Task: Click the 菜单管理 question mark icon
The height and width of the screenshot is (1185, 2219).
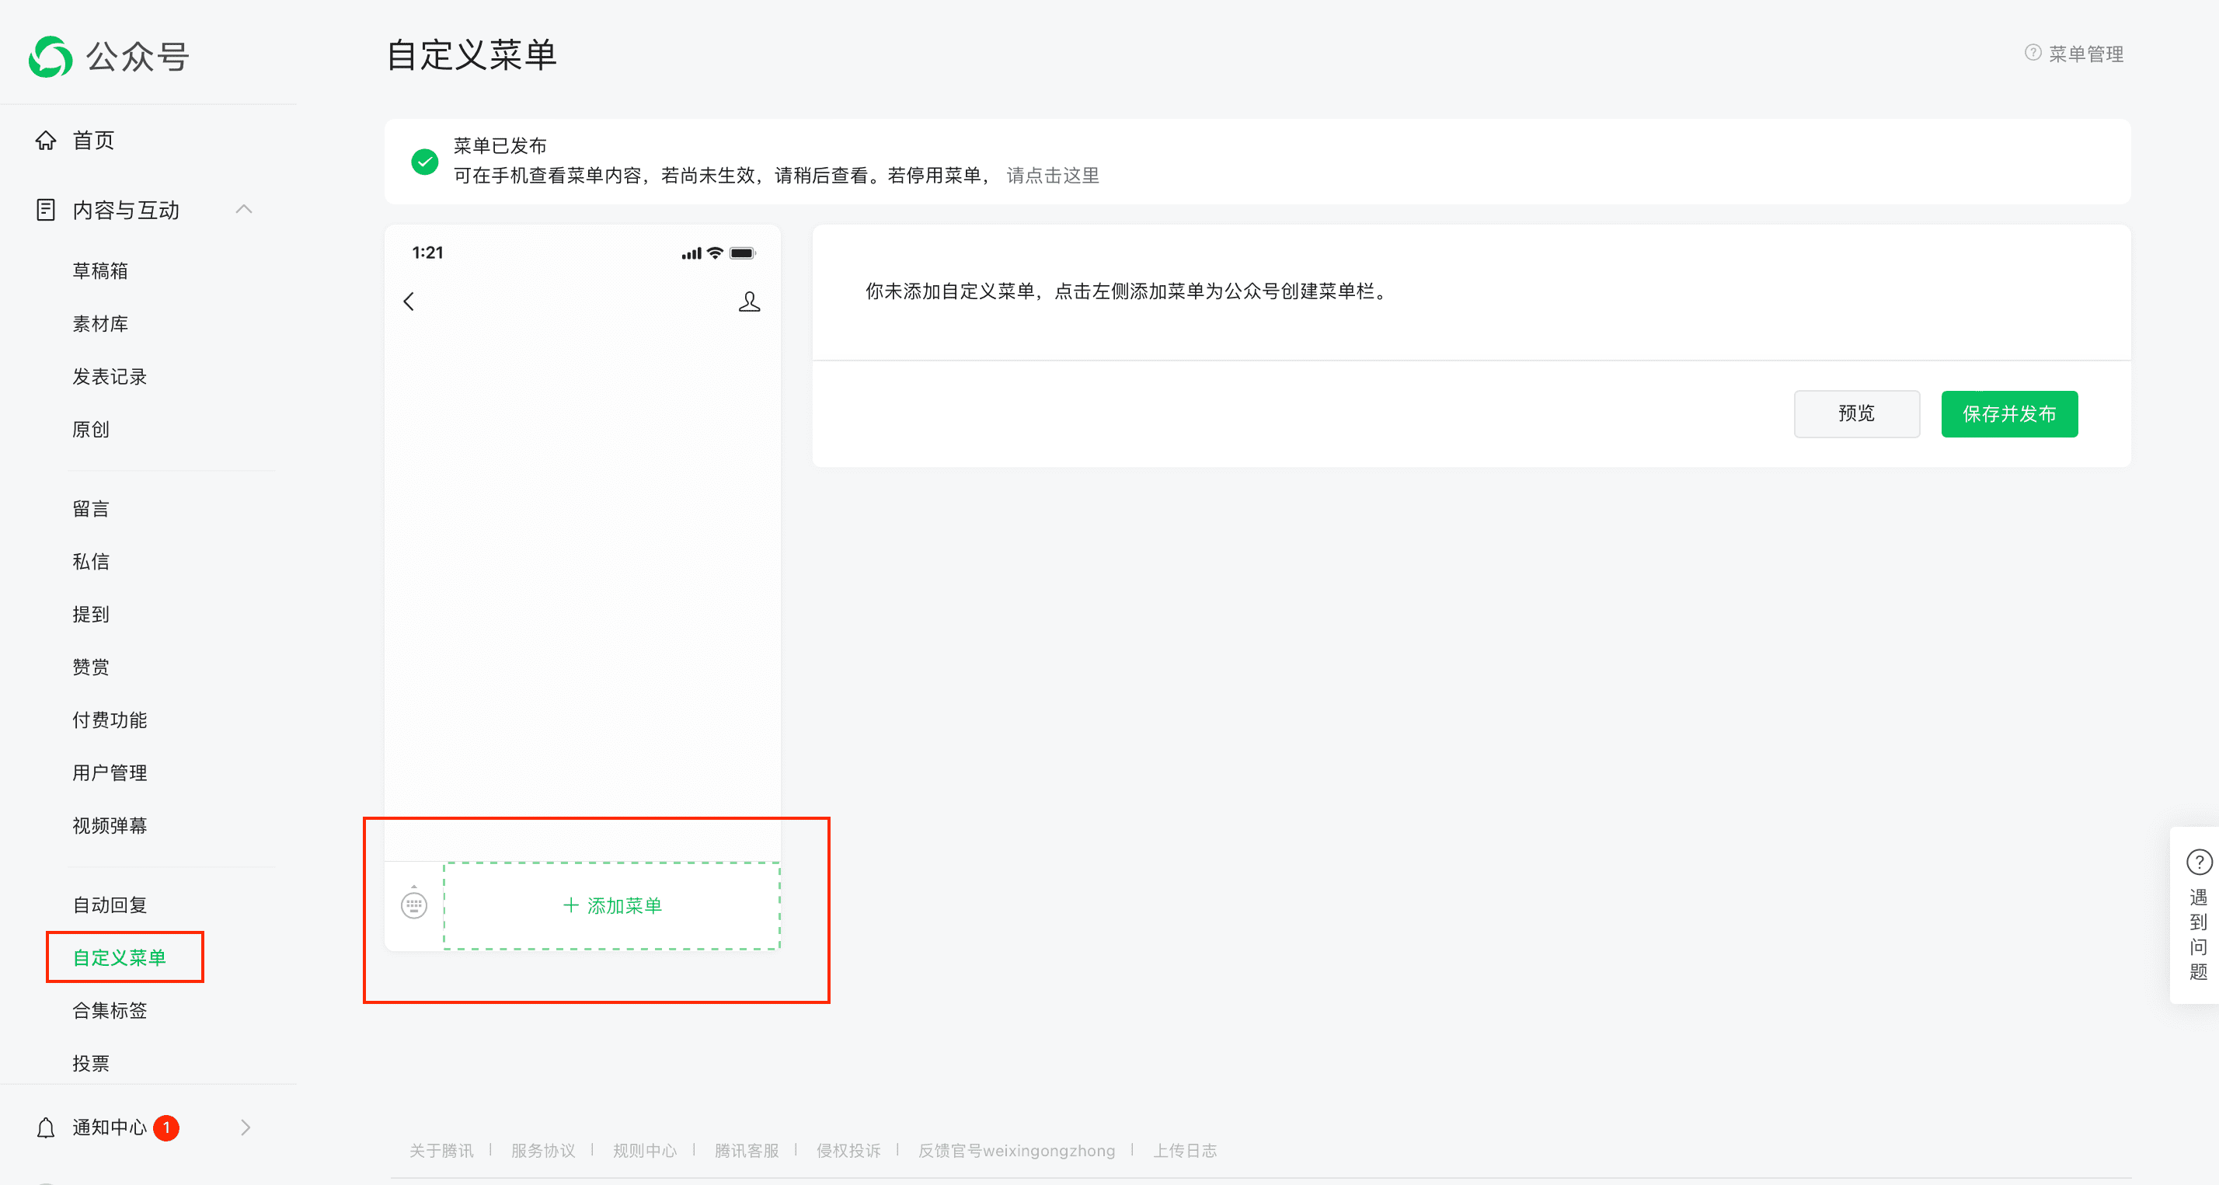Action: pos(2033,53)
